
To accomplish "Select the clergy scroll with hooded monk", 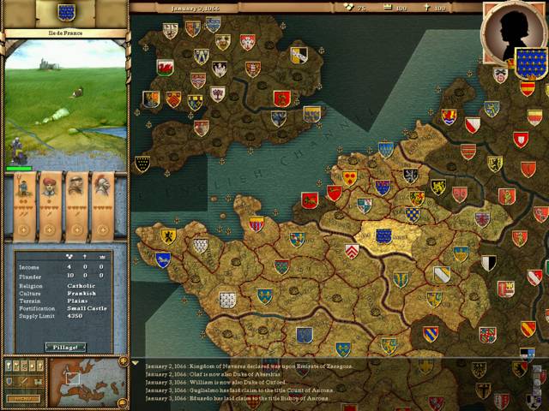I will pyautogui.click(x=76, y=207).
